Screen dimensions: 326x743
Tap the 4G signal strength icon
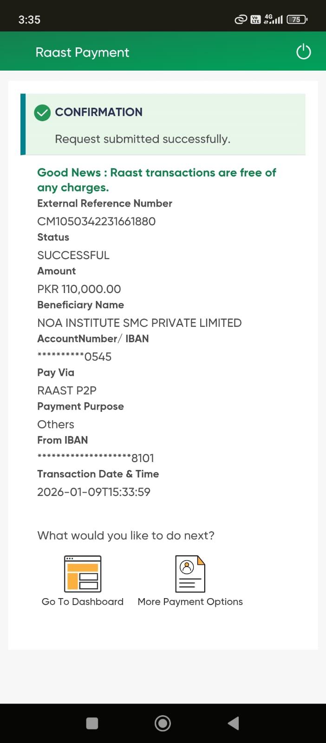pos(273,20)
